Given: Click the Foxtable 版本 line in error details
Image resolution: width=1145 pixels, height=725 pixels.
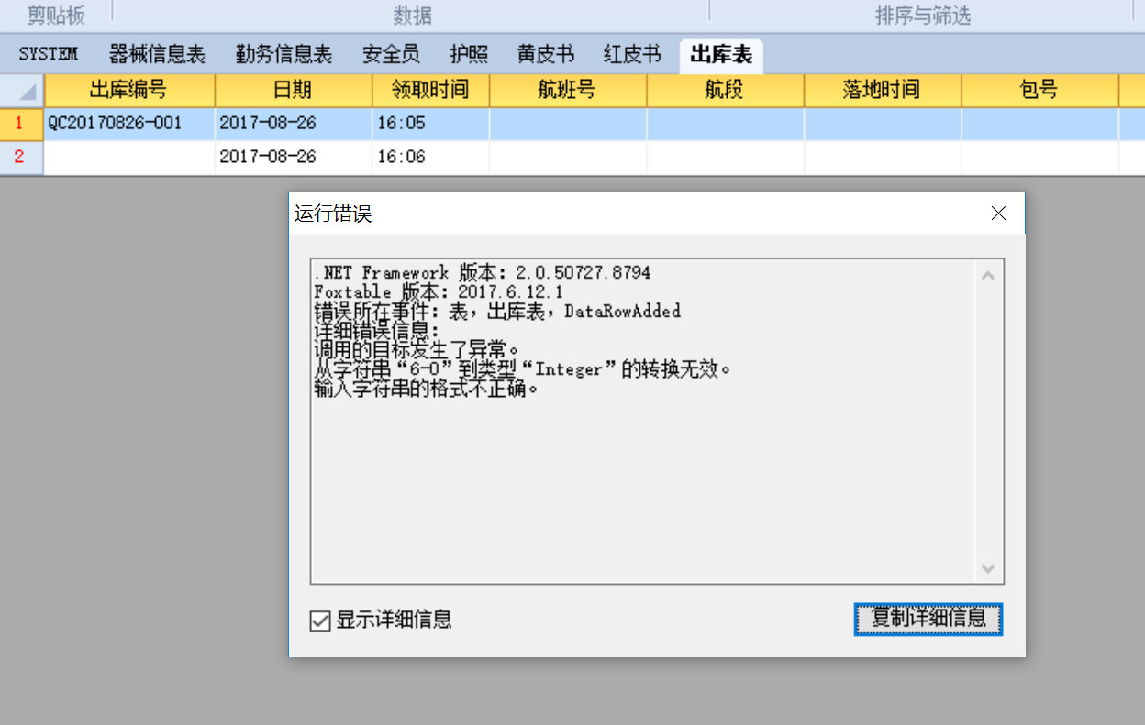Looking at the screenshot, I should coord(439,292).
